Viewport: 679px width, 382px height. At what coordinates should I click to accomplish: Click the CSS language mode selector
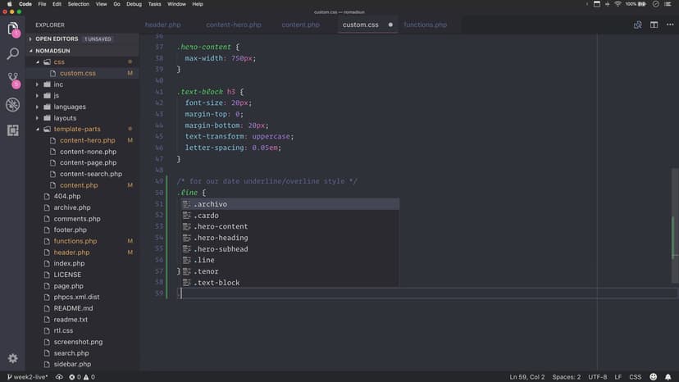pos(635,377)
